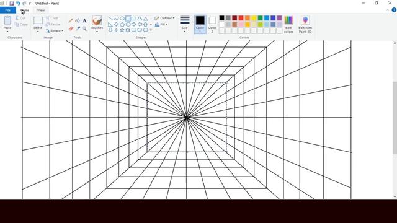Activate the Color 1 foreground selector

click(200, 25)
